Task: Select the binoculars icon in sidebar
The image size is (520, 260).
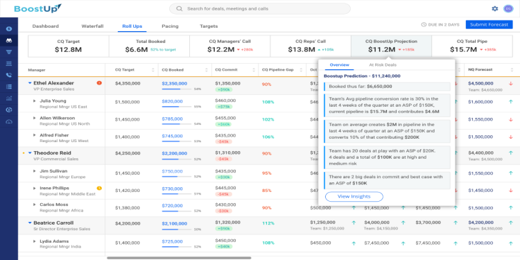Action: [9, 40]
